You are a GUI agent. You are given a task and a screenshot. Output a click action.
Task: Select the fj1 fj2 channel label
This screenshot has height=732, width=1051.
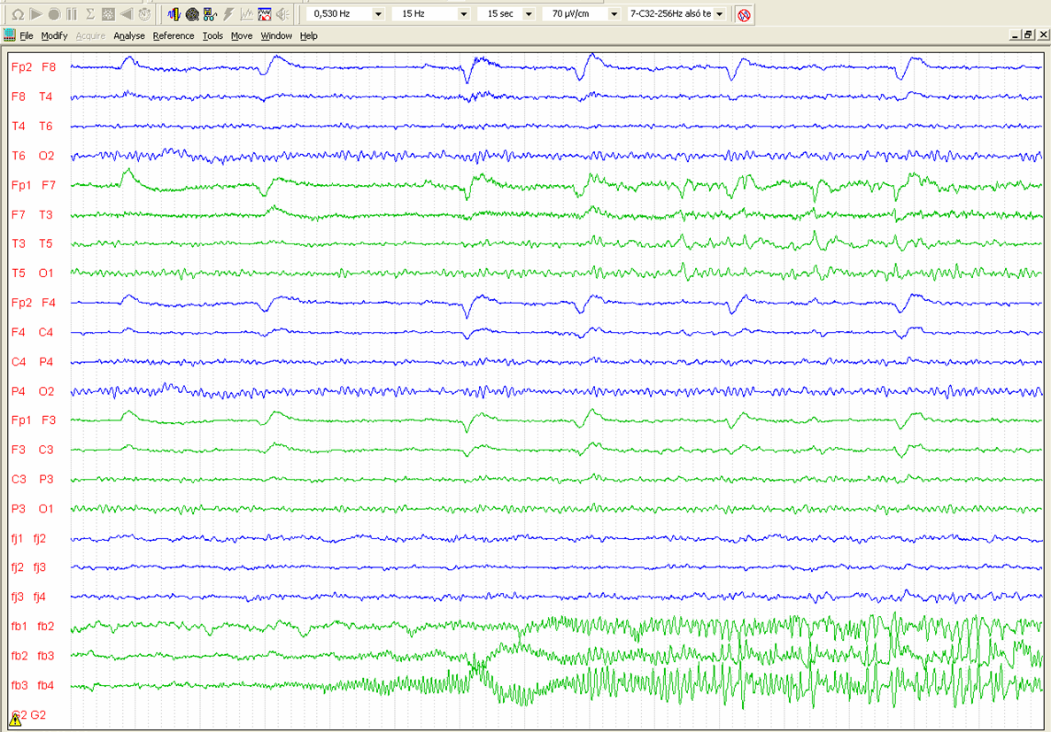(x=29, y=538)
